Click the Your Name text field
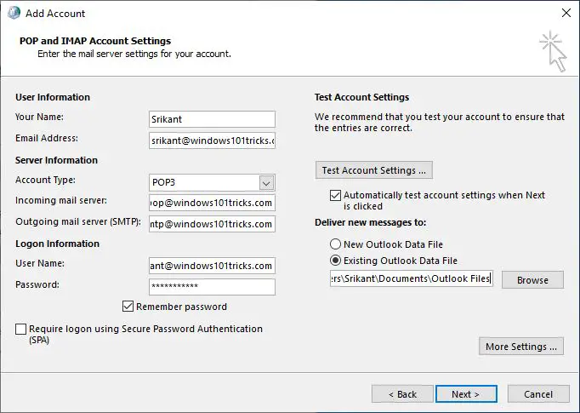Image resolution: width=580 pixels, height=413 pixels. click(211, 119)
